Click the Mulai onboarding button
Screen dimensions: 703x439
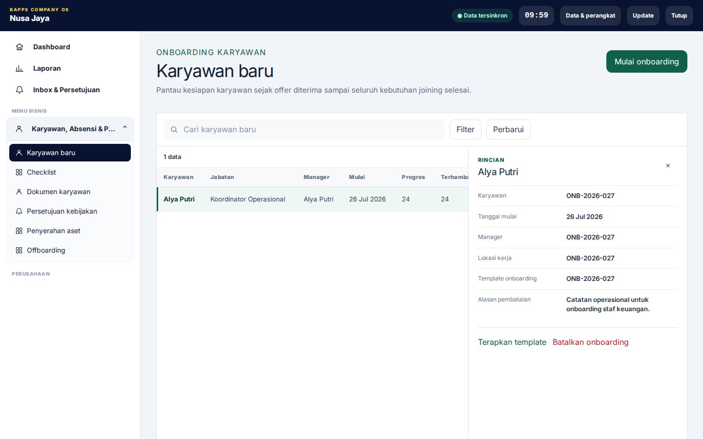647,61
